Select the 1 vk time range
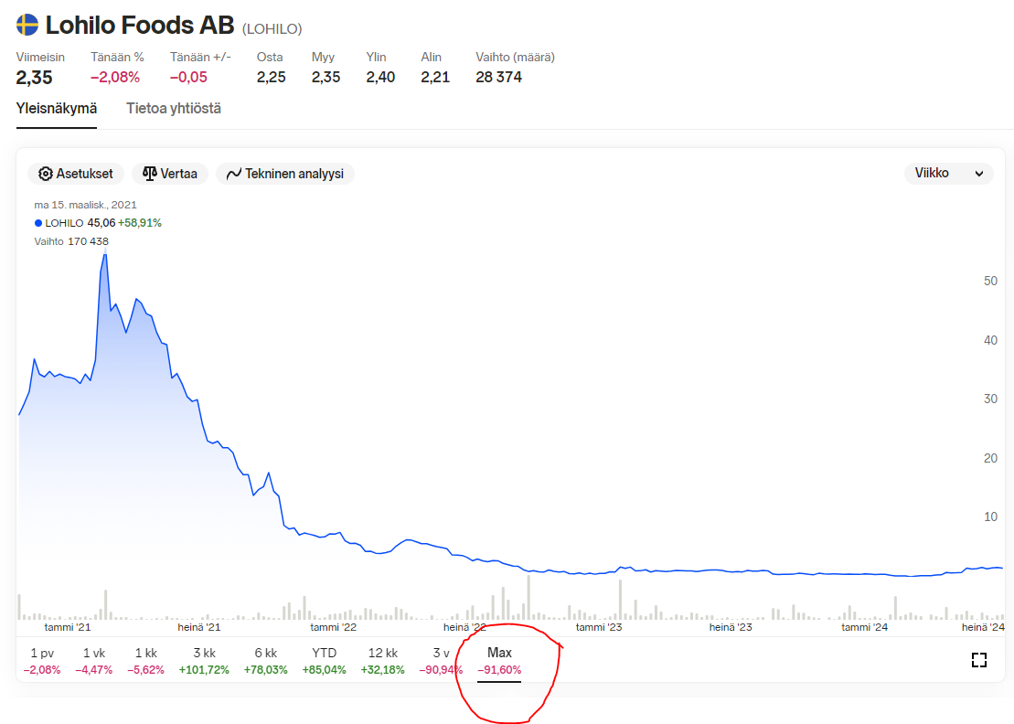This screenshot has width=1014, height=724. coord(94,661)
